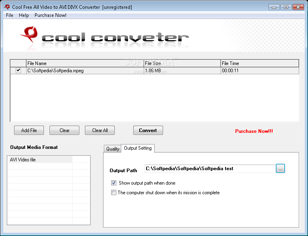Click the Clear button
Image resolution: width=308 pixels, height=236 pixels.
pyautogui.click(x=64, y=130)
